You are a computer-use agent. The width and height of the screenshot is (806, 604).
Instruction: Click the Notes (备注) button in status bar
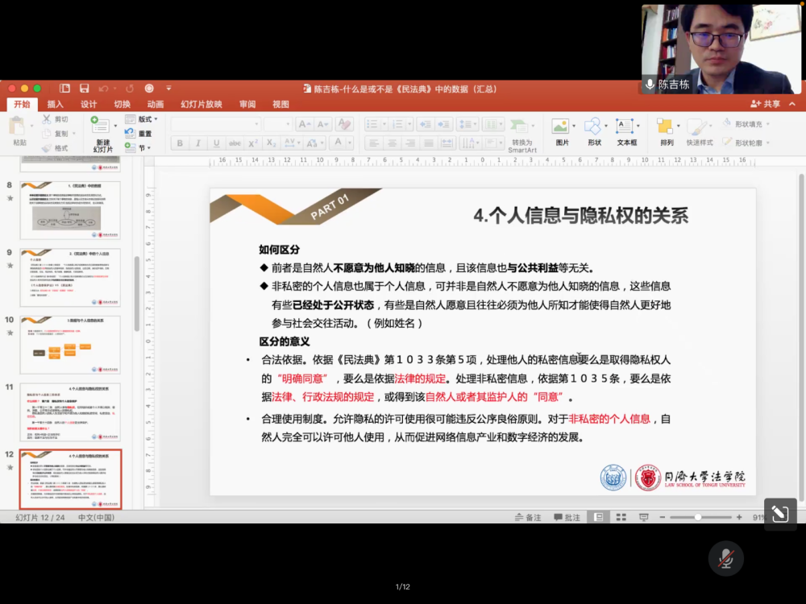point(528,517)
